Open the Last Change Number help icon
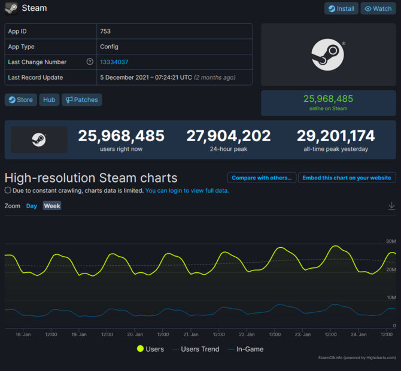The width and height of the screenshot is (401, 371). [90, 62]
